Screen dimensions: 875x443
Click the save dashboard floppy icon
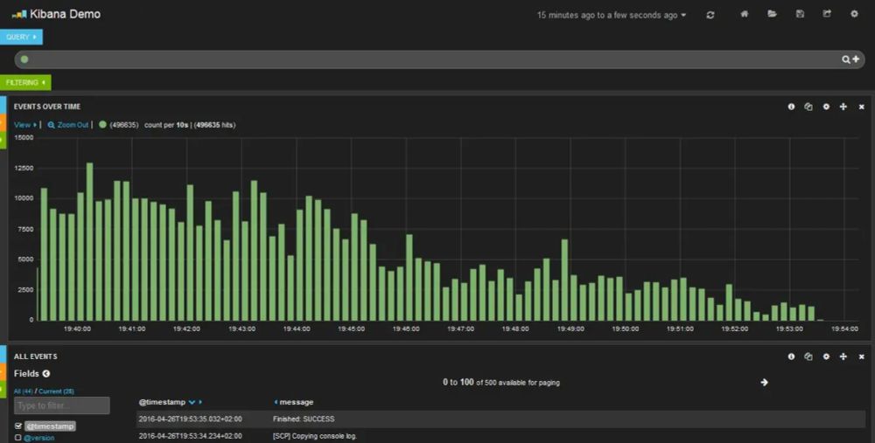(x=800, y=14)
